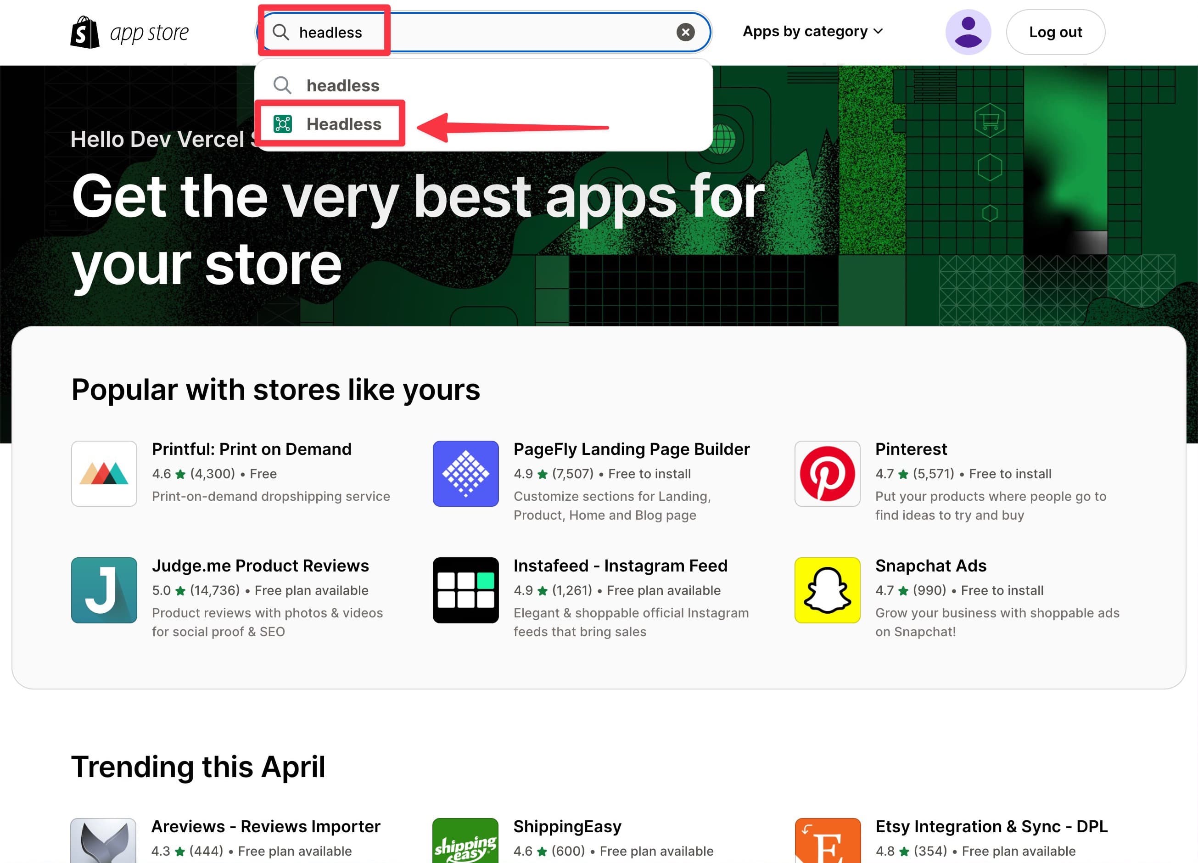This screenshot has width=1198, height=863.
Task: Open the Judge.me J app icon
Action: click(104, 590)
